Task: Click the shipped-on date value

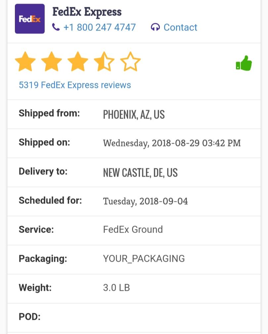Action: [172, 143]
